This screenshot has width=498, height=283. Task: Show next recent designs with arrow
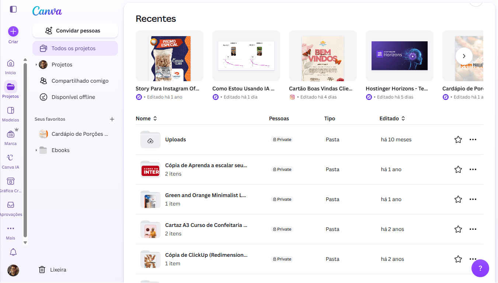[x=464, y=56]
